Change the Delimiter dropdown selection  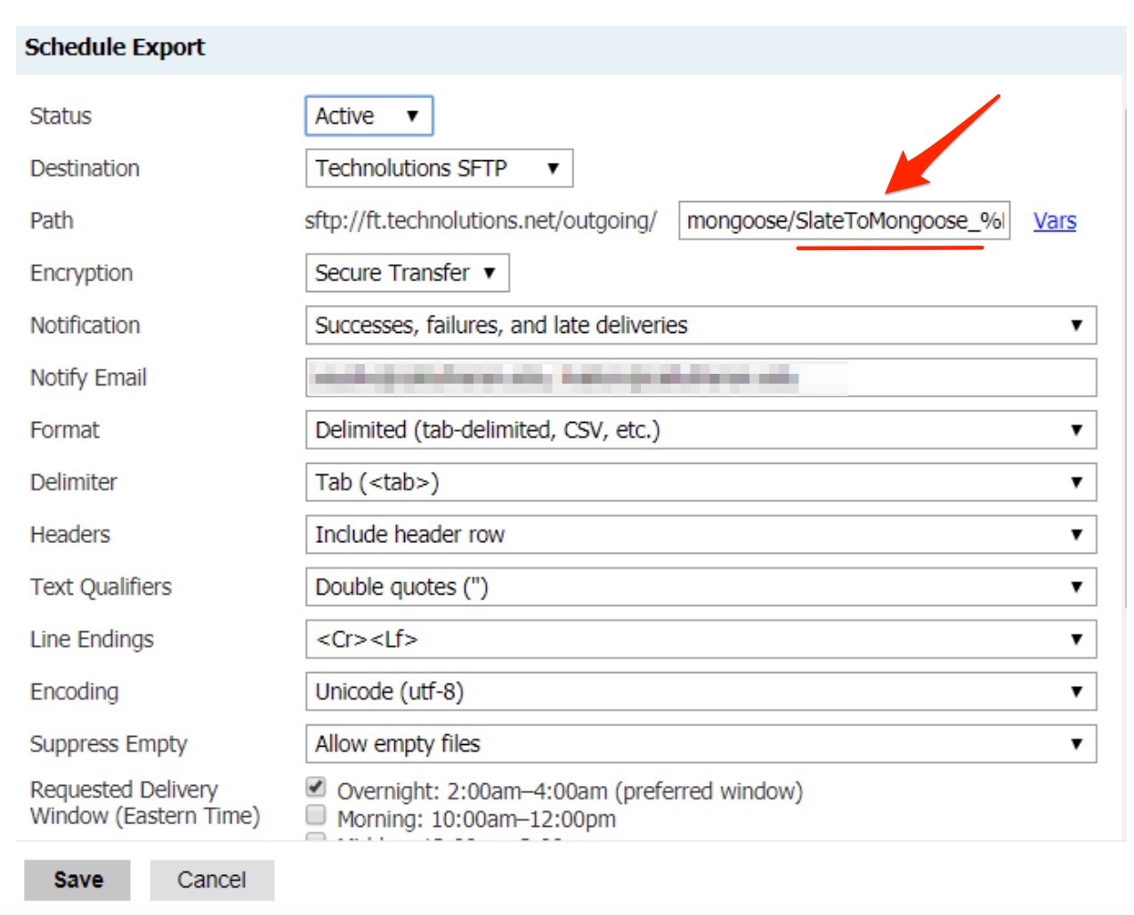point(700,482)
